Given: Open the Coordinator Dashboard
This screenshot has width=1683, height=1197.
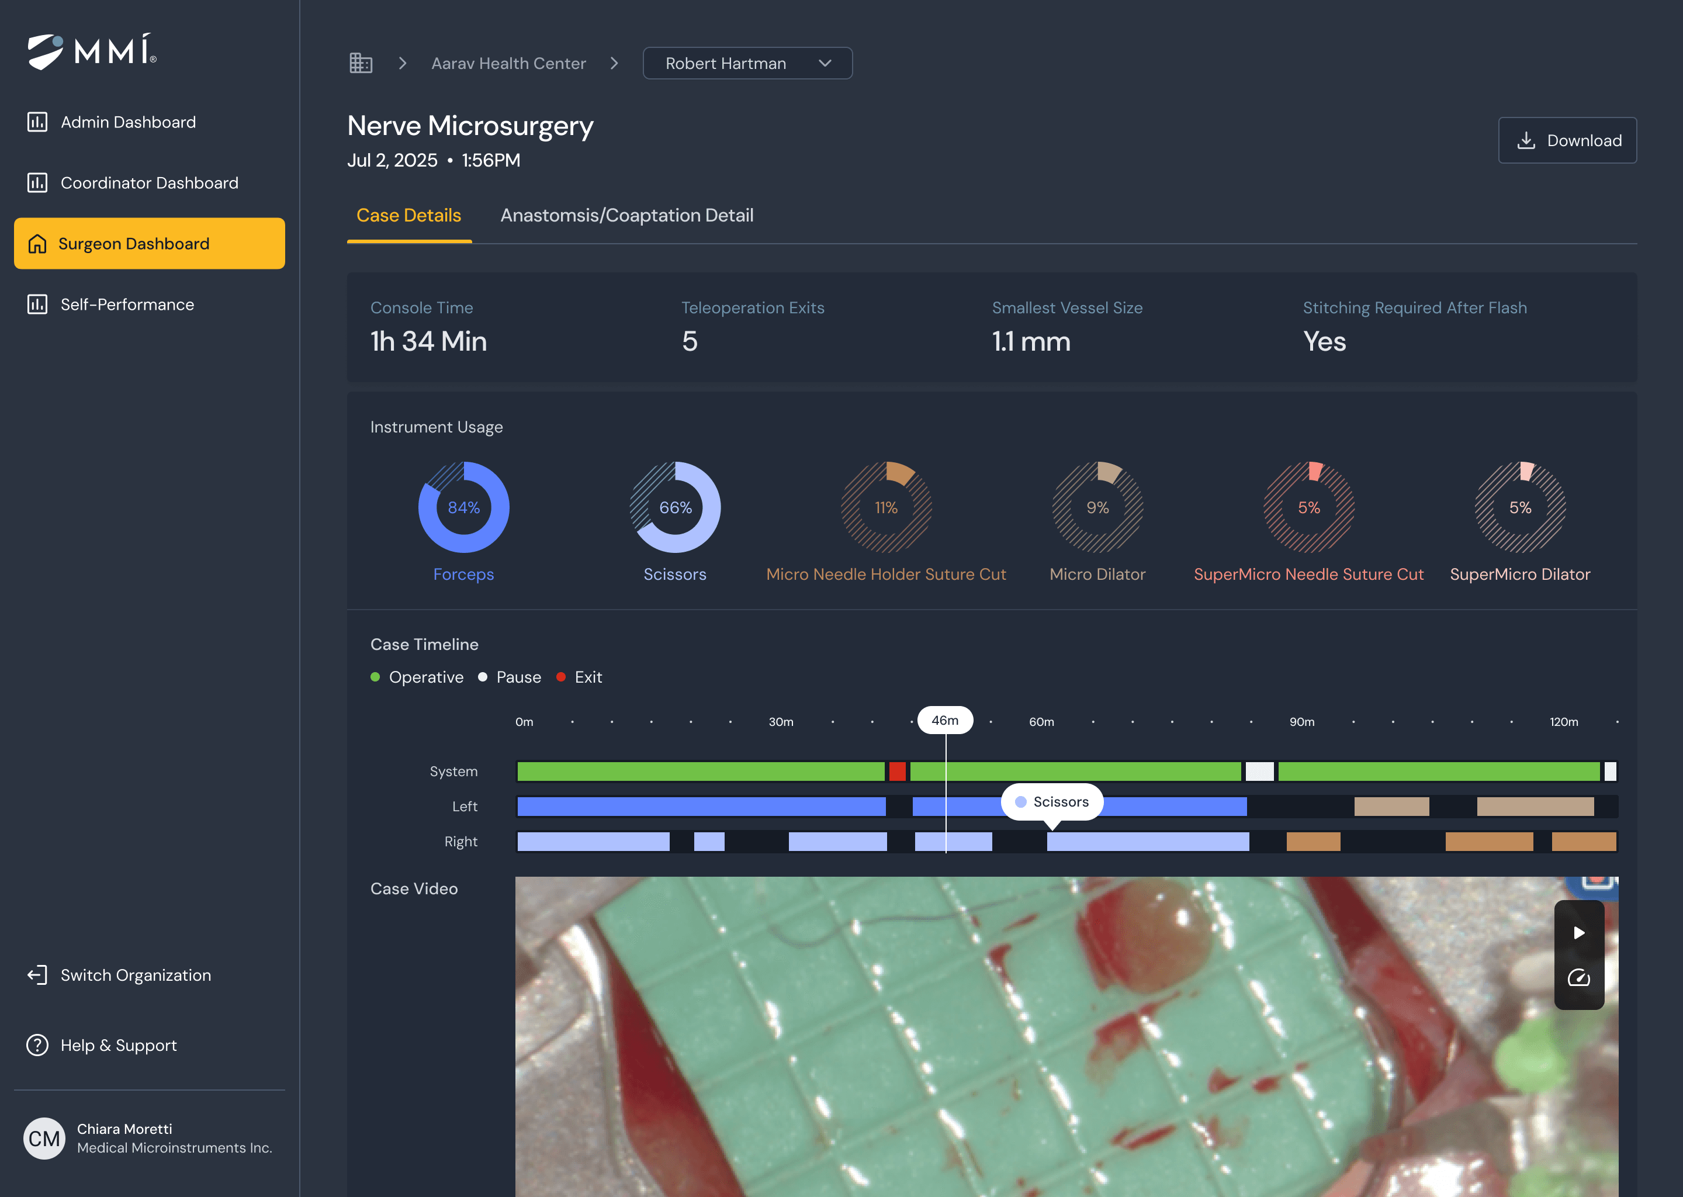Looking at the screenshot, I should 149,183.
